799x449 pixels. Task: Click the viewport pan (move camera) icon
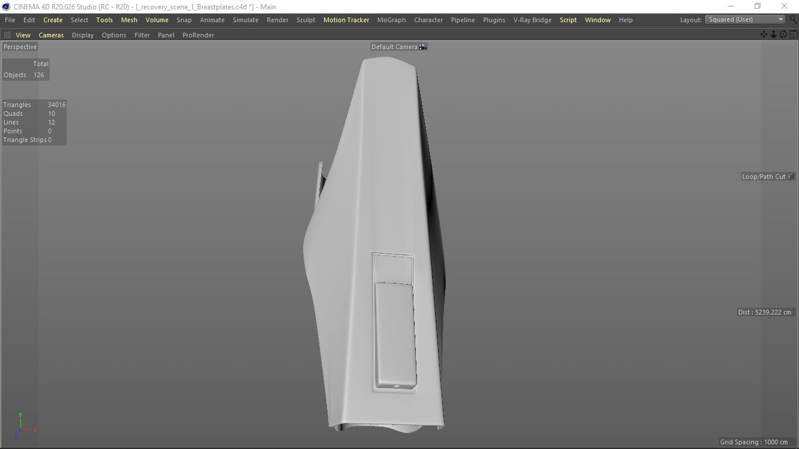[763, 34]
